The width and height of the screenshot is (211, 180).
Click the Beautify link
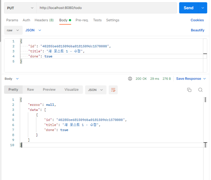point(198,30)
